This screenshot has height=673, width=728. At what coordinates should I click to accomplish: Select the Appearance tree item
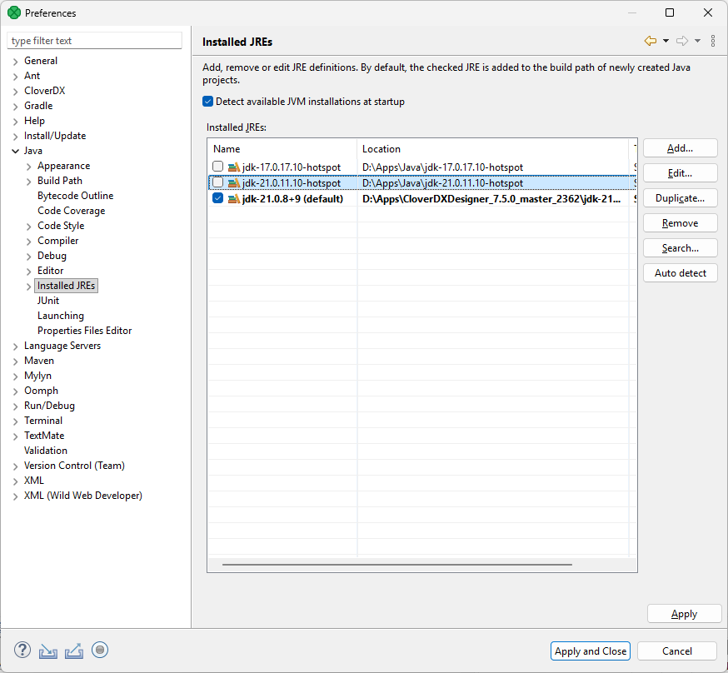[x=63, y=166]
